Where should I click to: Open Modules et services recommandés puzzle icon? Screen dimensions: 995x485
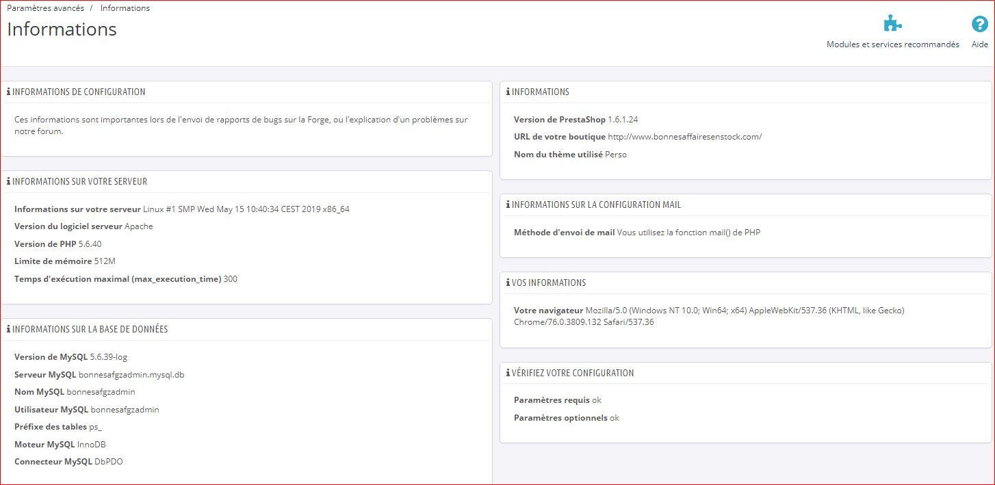click(892, 24)
